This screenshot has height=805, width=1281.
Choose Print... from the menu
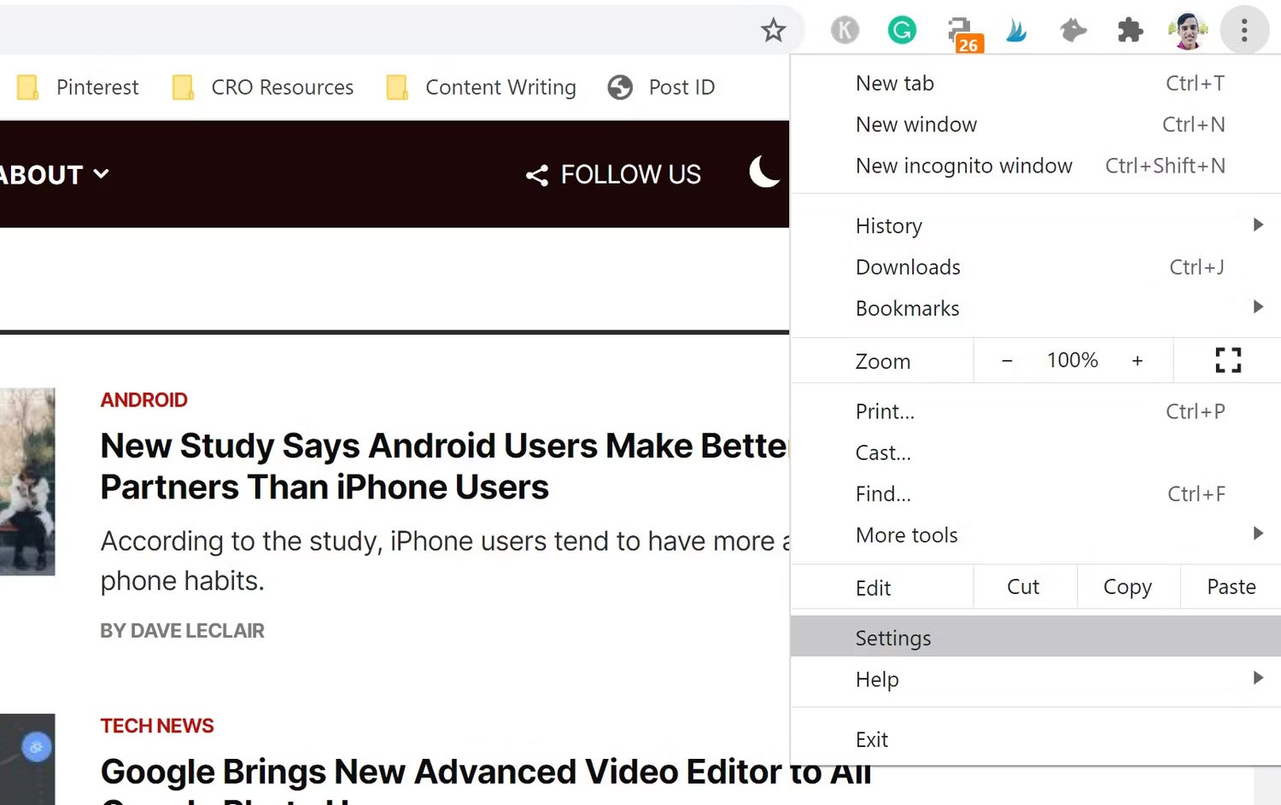point(1036,411)
